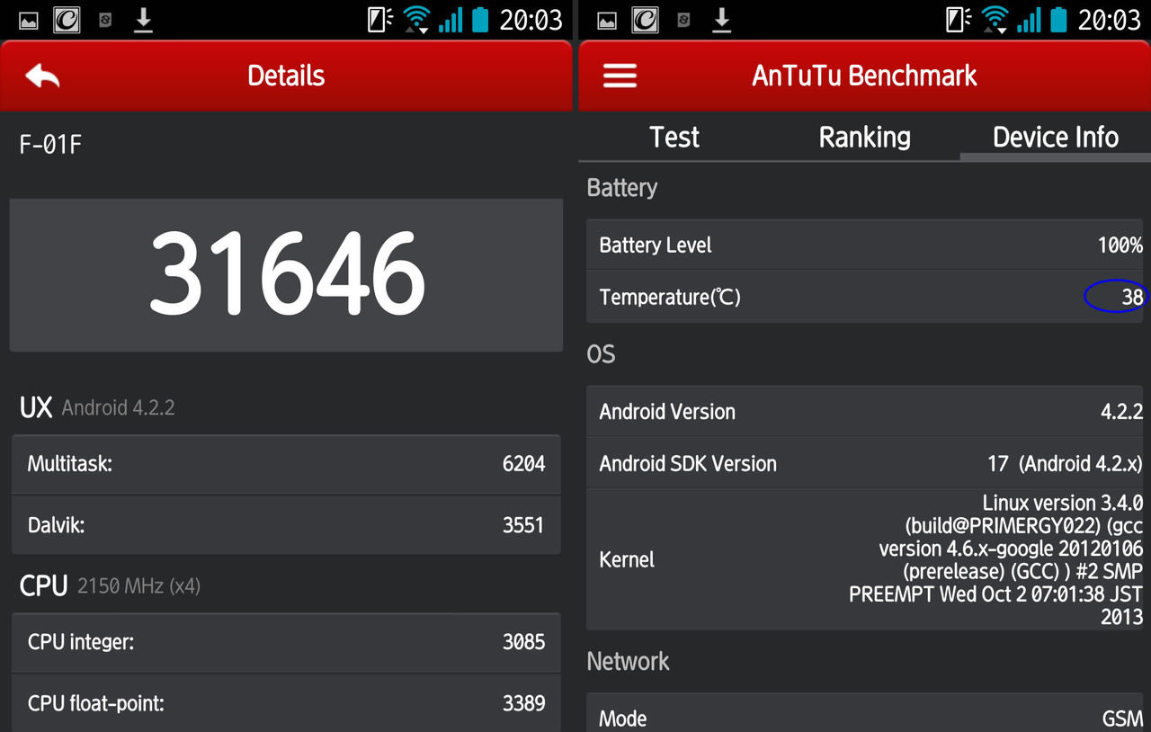
Task: Tap the picture notification icon above the Details screen
Action: pos(29,20)
